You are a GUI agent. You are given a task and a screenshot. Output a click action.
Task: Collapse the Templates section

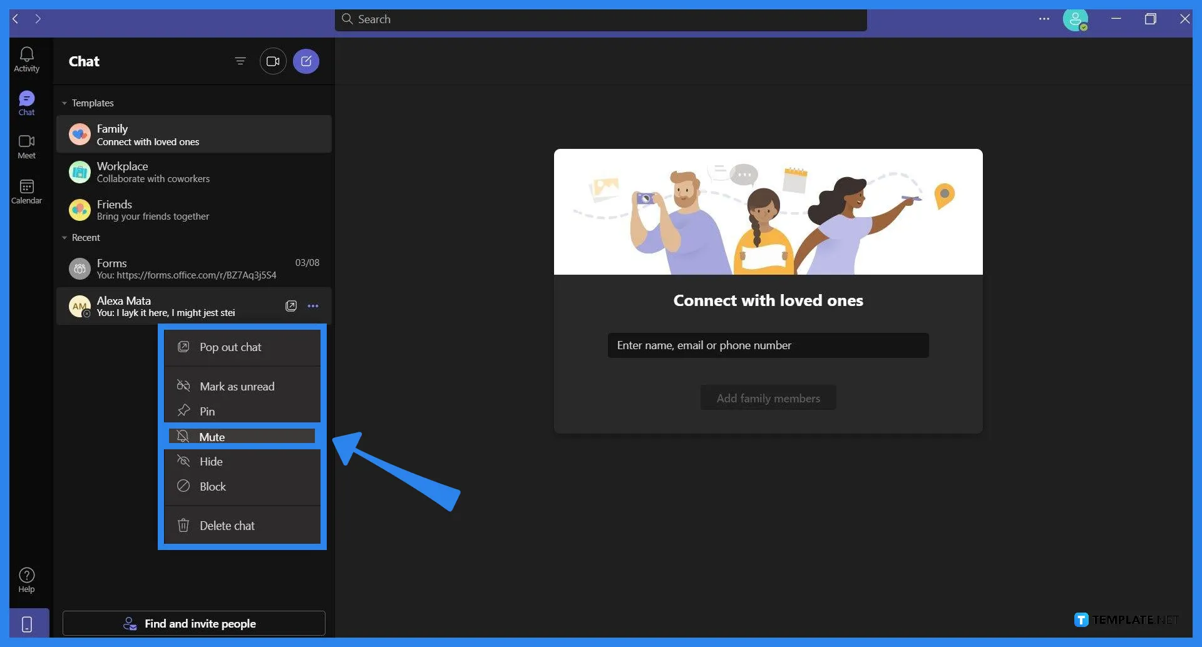pyautogui.click(x=64, y=103)
